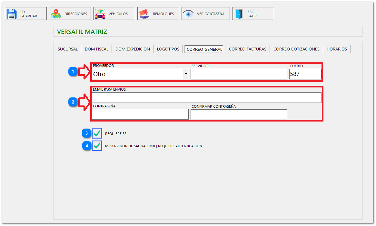Image resolution: width=376 pixels, height=226 pixels.
Task: Toggle the Requiere SSL checkbox
Action: click(x=97, y=133)
